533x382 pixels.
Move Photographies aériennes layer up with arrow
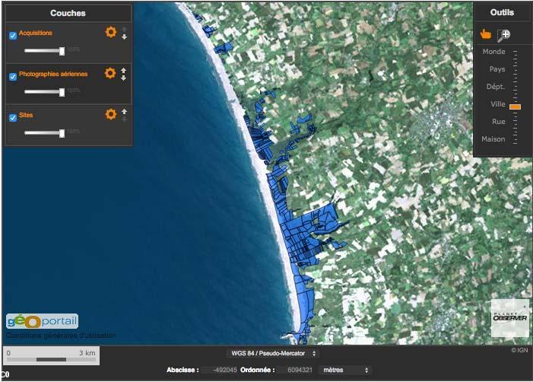pos(123,69)
